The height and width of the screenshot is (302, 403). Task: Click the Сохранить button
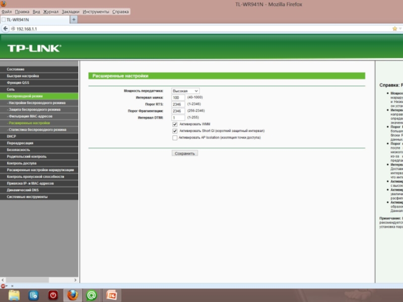point(184,153)
